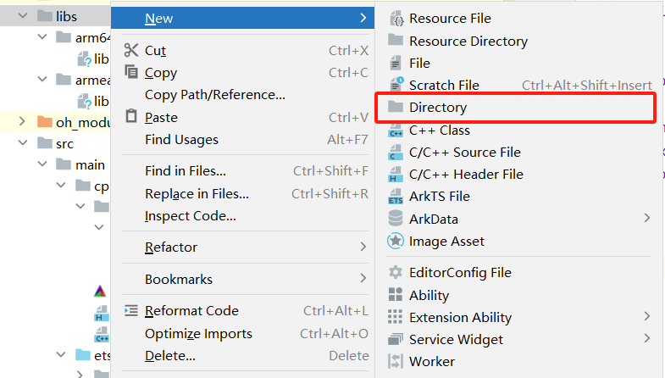This screenshot has height=378, width=665.
Task: Click the C/C++ Header File icon
Action: (x=396, y=175)
